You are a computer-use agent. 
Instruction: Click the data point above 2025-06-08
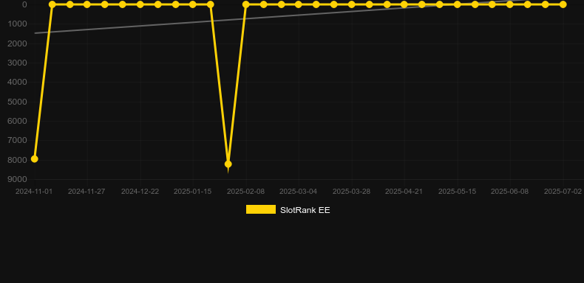tap(510, 4)
